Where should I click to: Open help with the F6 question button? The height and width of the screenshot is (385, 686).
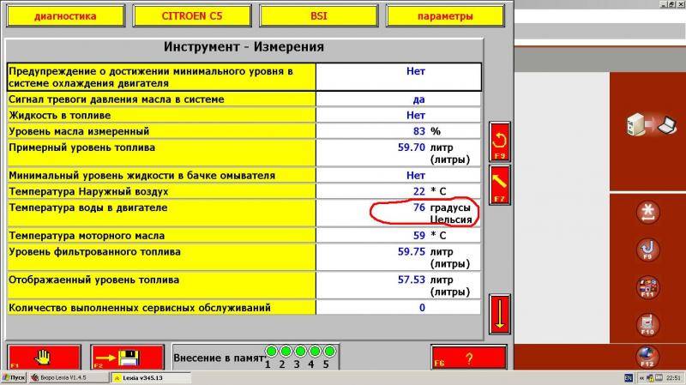(468, 357)
